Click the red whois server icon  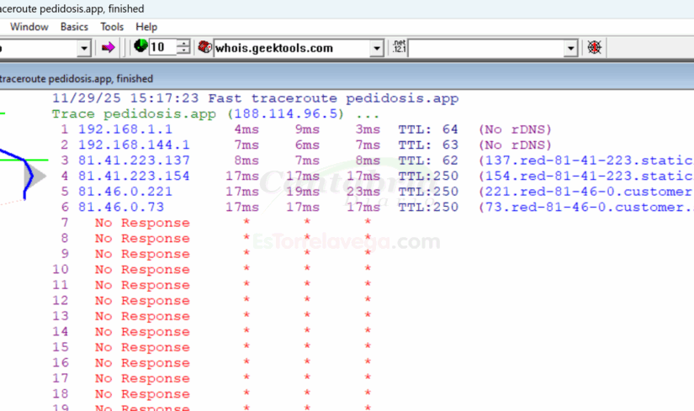[204, 47]
